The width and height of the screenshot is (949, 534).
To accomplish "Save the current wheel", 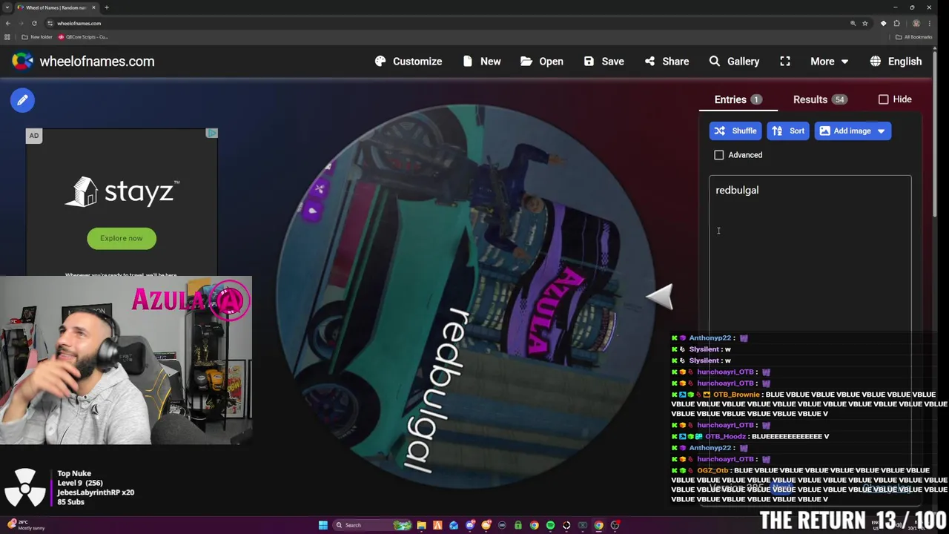I will point(604,62).
